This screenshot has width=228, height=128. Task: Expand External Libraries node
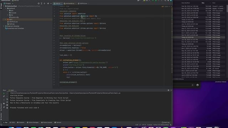pos(4,26)
